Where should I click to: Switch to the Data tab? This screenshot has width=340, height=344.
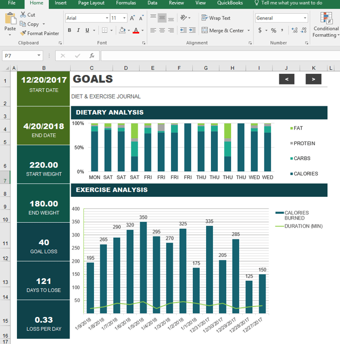tap(152, 3)
